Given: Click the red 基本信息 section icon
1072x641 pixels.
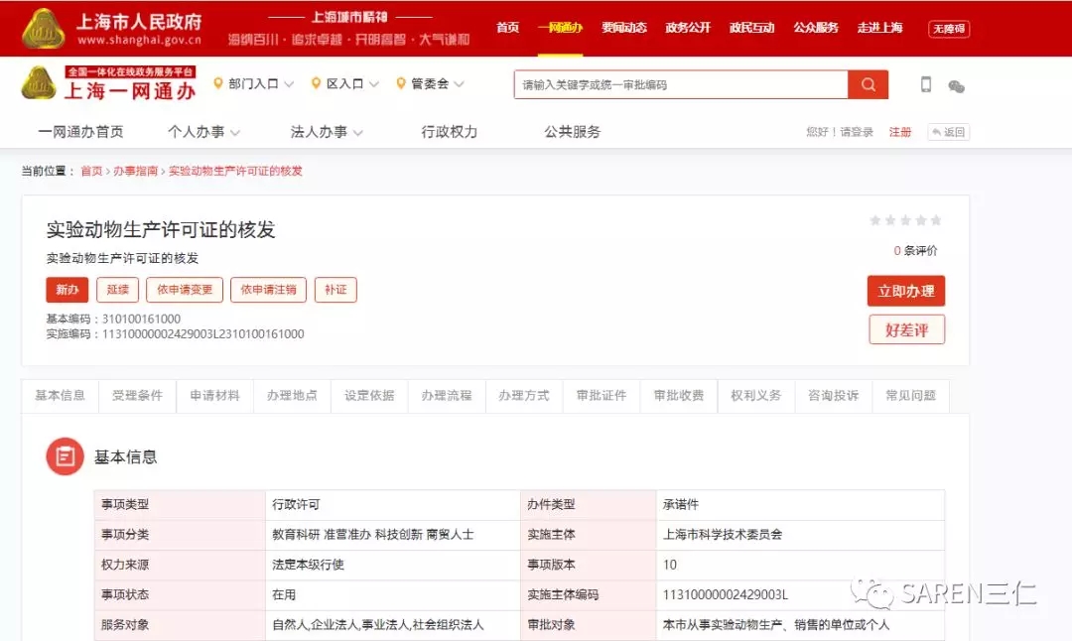Looking at the screenshot, I should click(65, 456).
